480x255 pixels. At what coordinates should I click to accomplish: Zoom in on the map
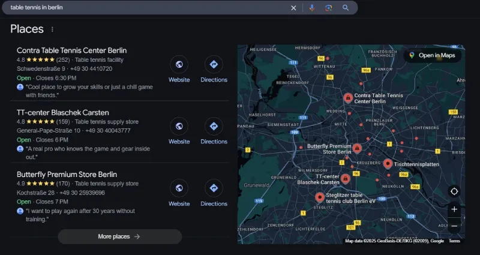coord(454,209)
